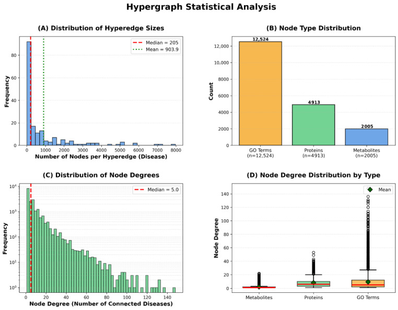Click the 4913 label above Proteins bar
Image resolution: width=398 pixels, height=310 pixels.
coord(314,102)
